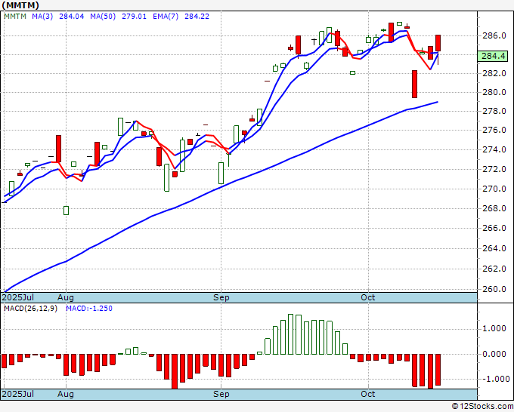514x412 pixels.
Task: Select the MMTM ticker legend label
Action: 15,17
